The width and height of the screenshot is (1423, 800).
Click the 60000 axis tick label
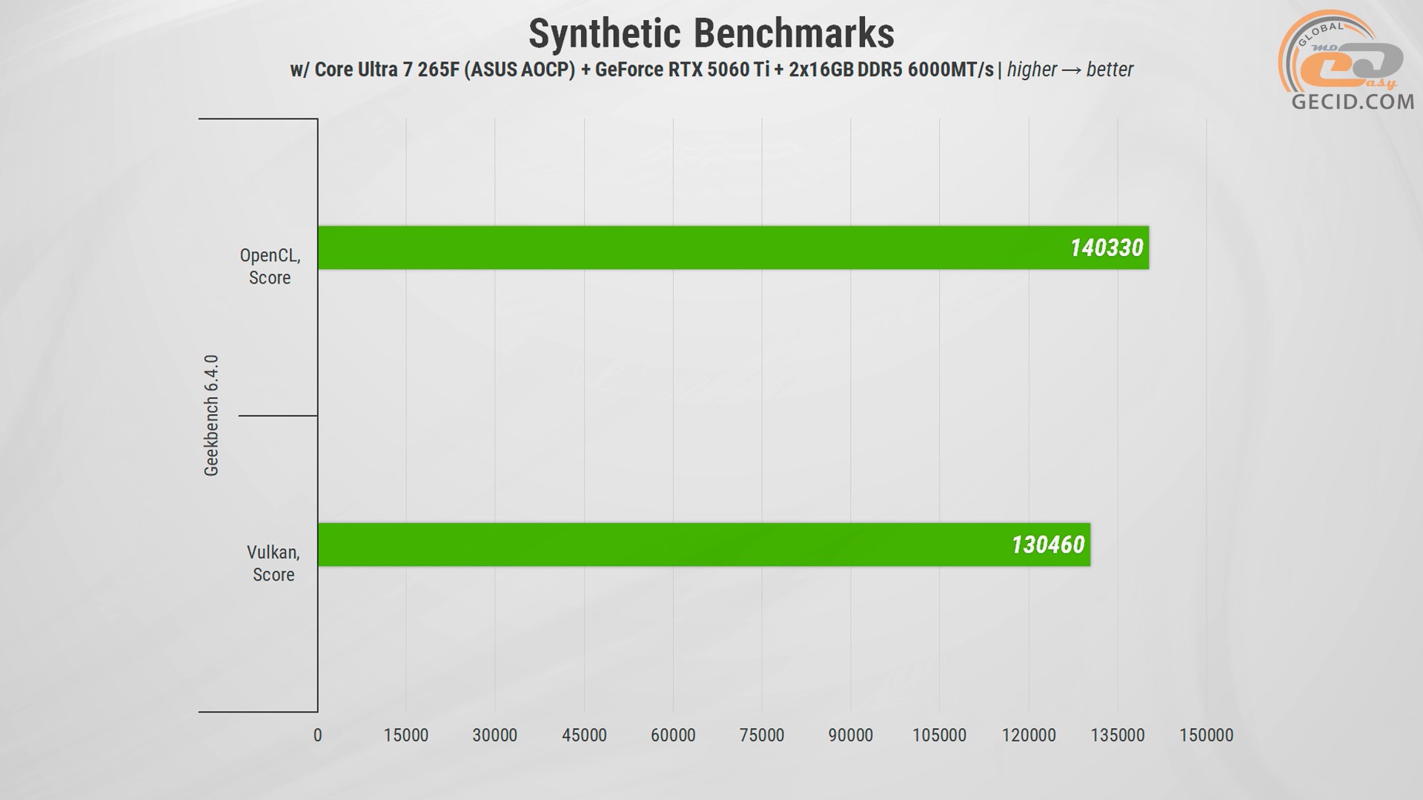click(x=673, y=736)
